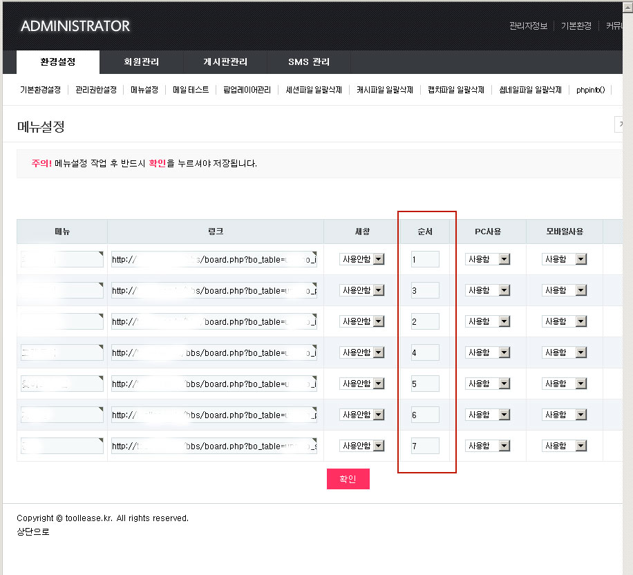Switch to the 회원관리 tab
Viewport: 633px width, 575px height.
click(141, 62)
